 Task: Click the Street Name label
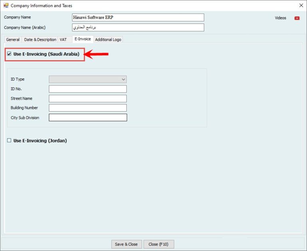pyautogui.click(x=22, y=98)
